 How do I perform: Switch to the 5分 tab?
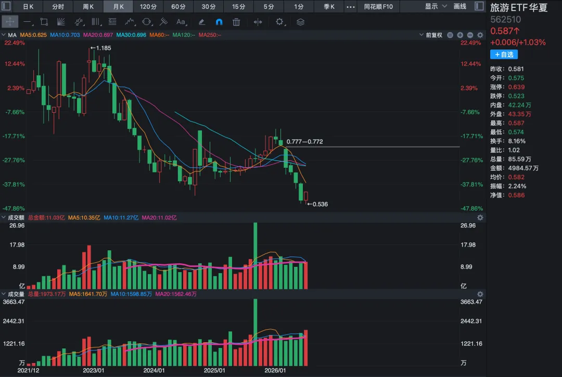click(269, 6)
